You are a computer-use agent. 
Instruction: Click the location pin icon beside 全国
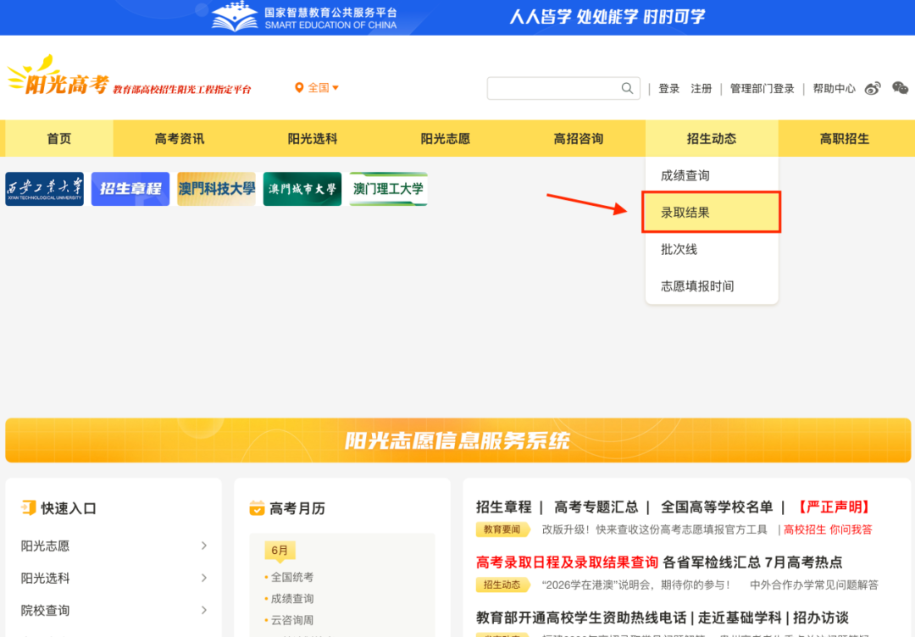tap(299, 88)
